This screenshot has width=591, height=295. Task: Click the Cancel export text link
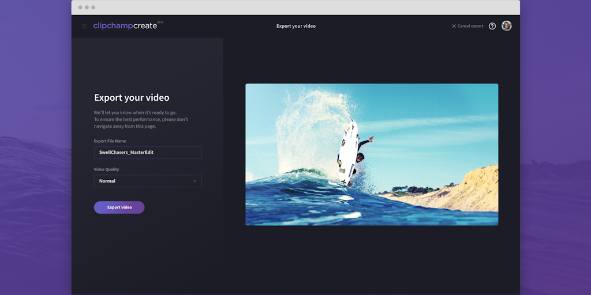tap(470, 26)
